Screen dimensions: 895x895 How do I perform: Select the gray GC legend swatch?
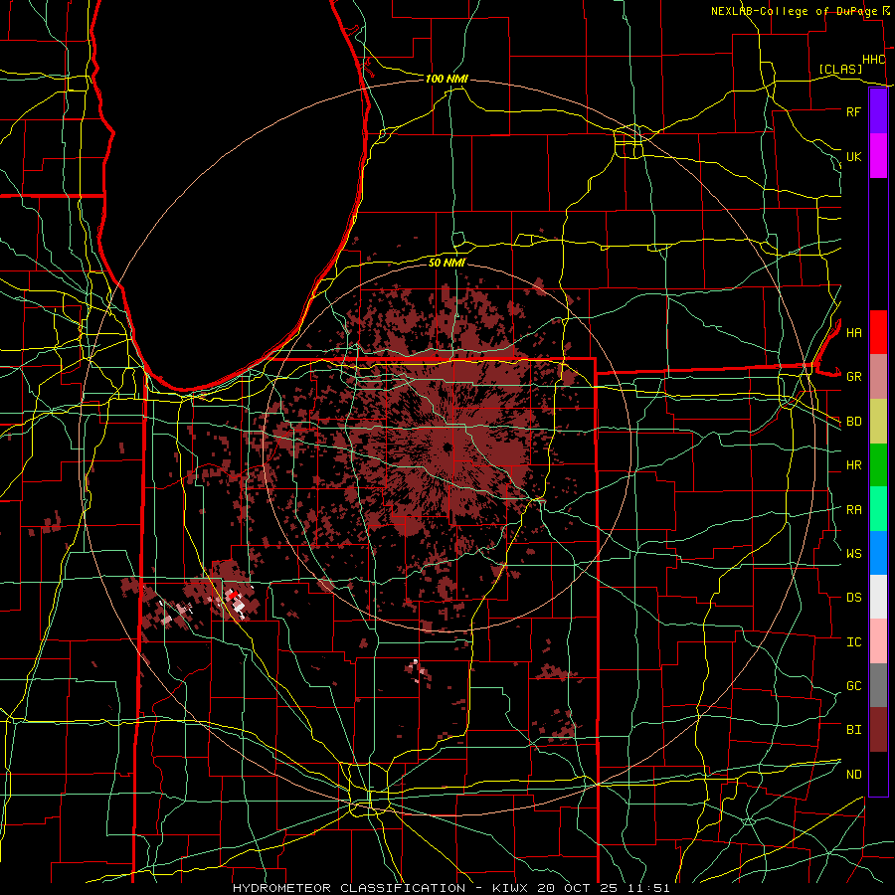tap(878, 685)
